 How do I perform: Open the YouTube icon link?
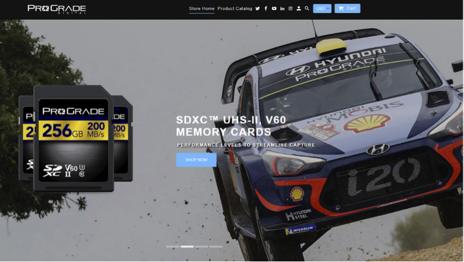click(274, 9)
